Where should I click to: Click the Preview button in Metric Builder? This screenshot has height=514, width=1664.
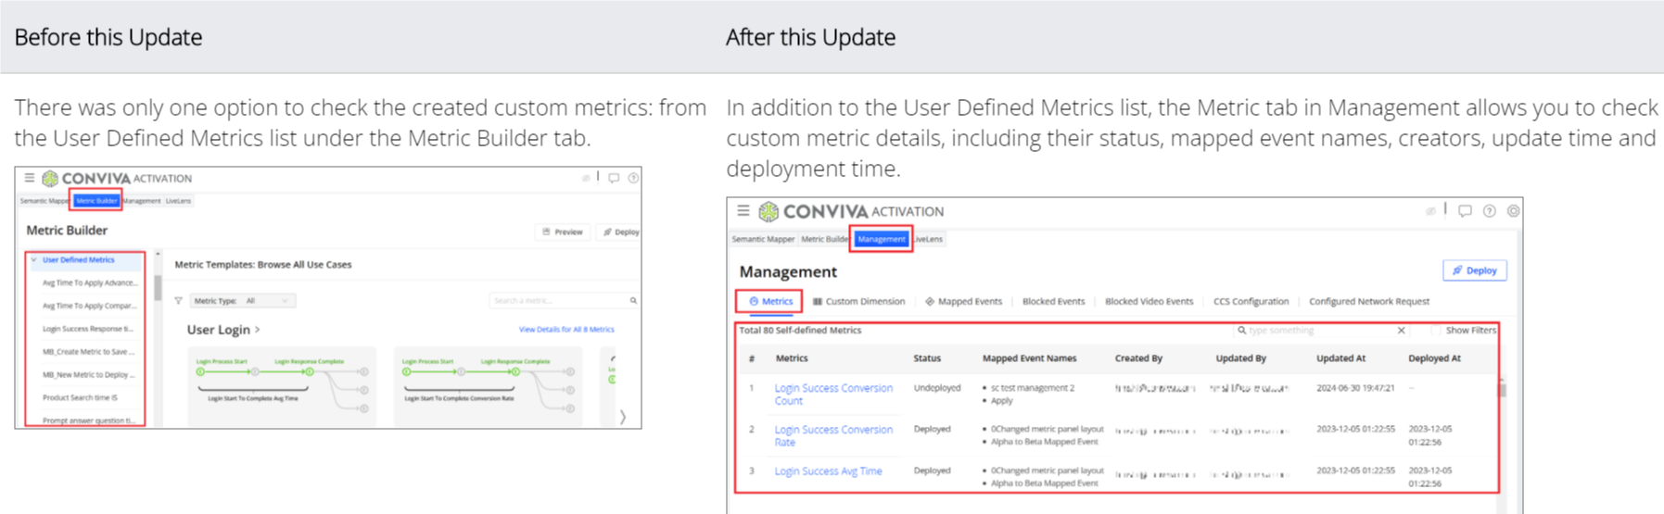pos(563,232)
